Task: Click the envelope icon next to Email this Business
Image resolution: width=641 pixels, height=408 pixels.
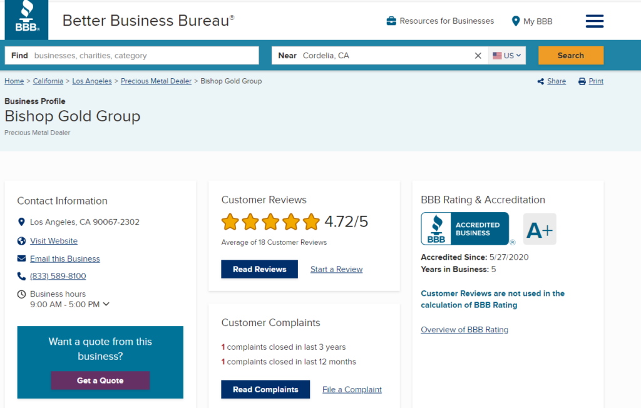Action: tap(22, 258)
